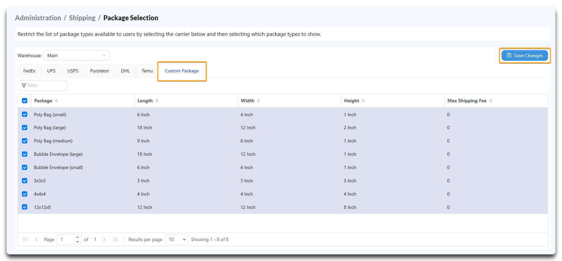The image size is (562, 261).
Task: Click the Height column sort icon
Action: pos(363,101)
